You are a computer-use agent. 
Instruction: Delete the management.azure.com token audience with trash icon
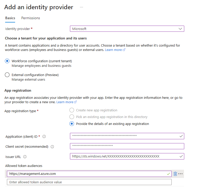click(175, 174)
